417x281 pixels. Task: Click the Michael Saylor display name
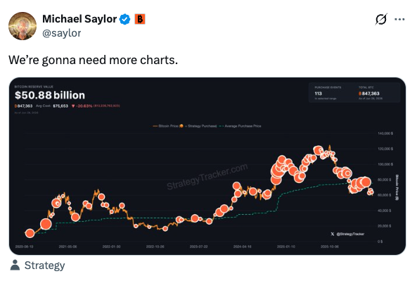(x=79, y=19)
